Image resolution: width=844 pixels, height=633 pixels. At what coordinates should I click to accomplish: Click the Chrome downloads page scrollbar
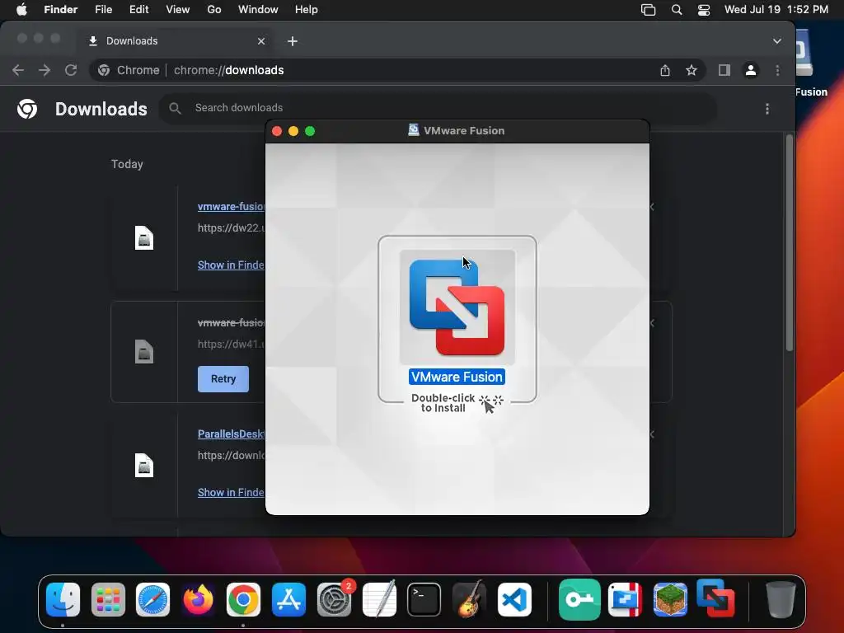789,243
